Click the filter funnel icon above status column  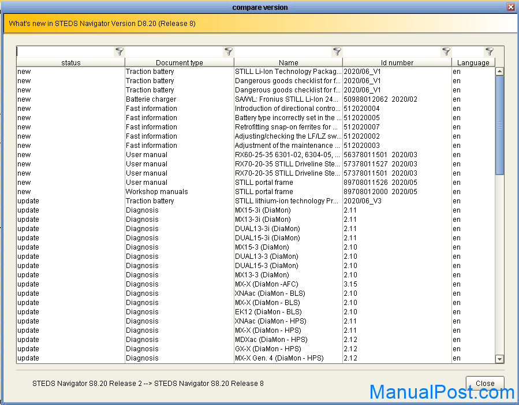119,51
